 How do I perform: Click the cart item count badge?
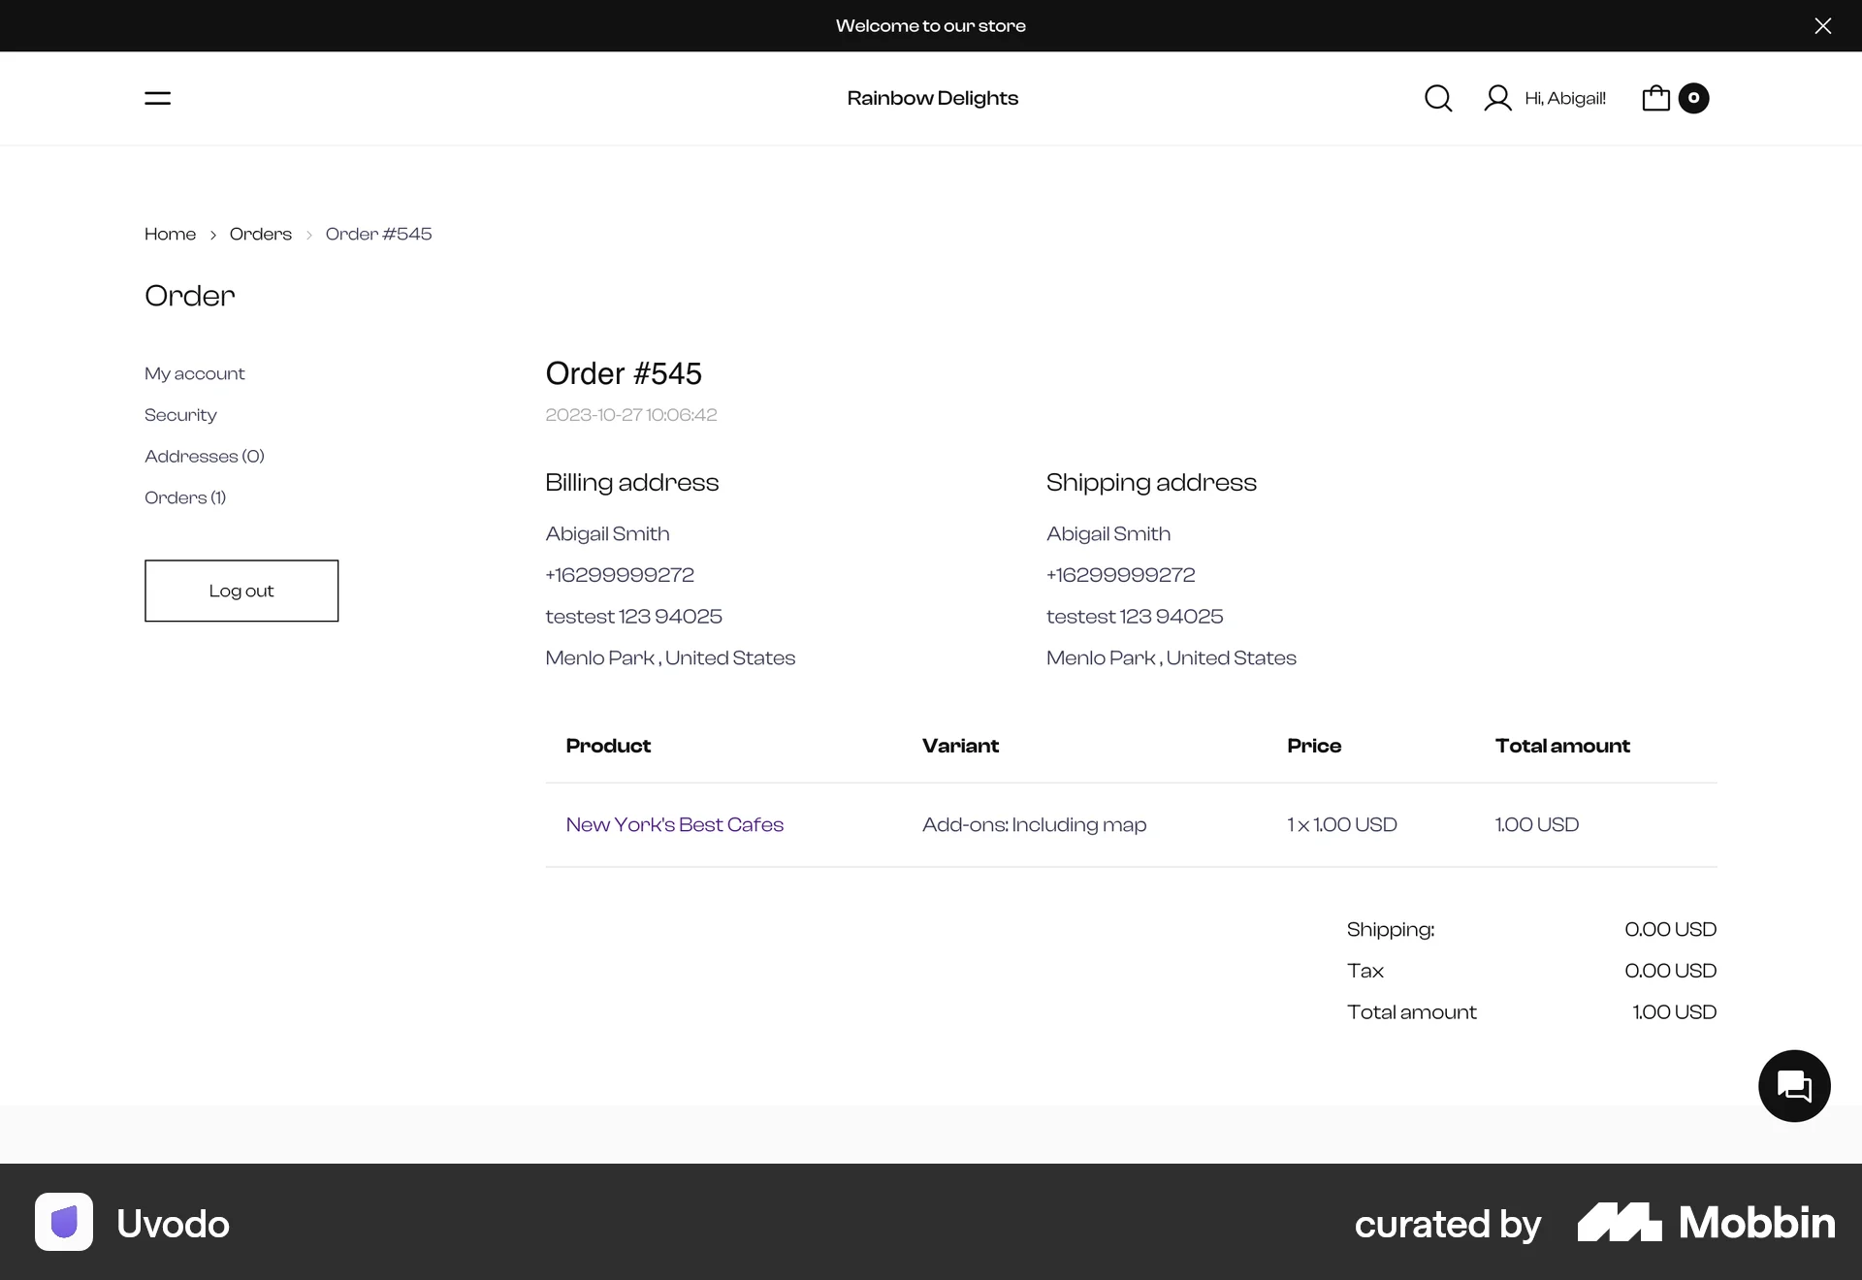1693,97
